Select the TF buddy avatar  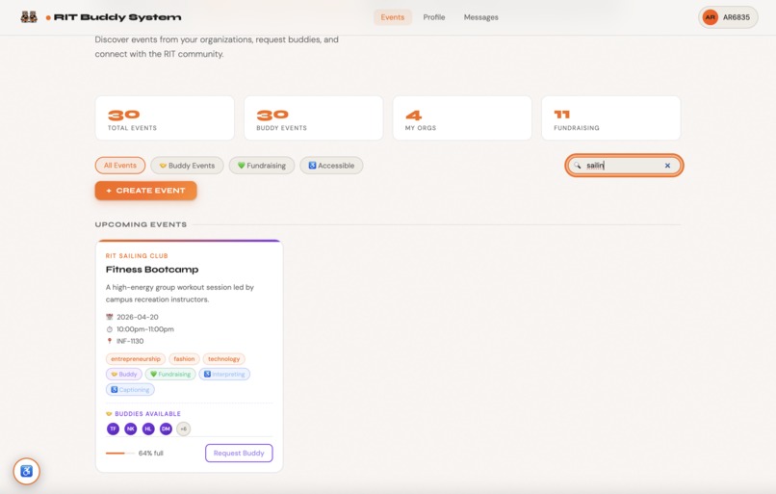pyautogui.click(x=113, y=429)
